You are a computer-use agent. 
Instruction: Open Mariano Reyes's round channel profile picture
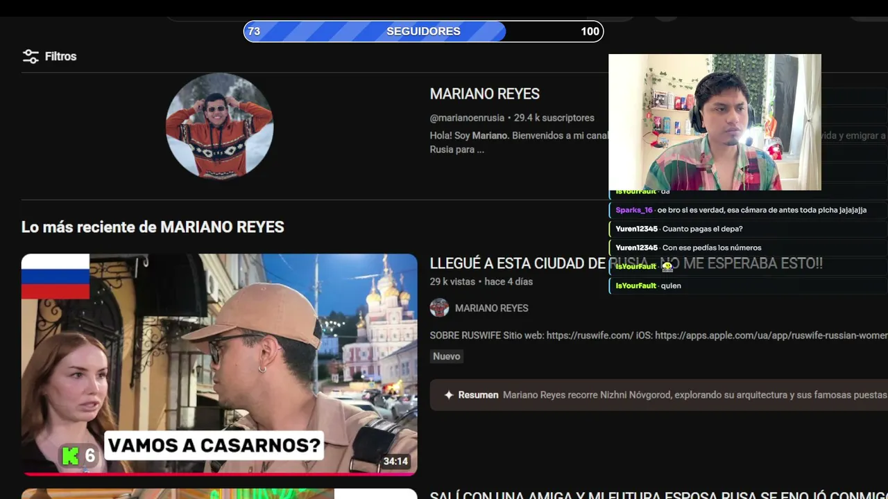click(x=219, y=126)
